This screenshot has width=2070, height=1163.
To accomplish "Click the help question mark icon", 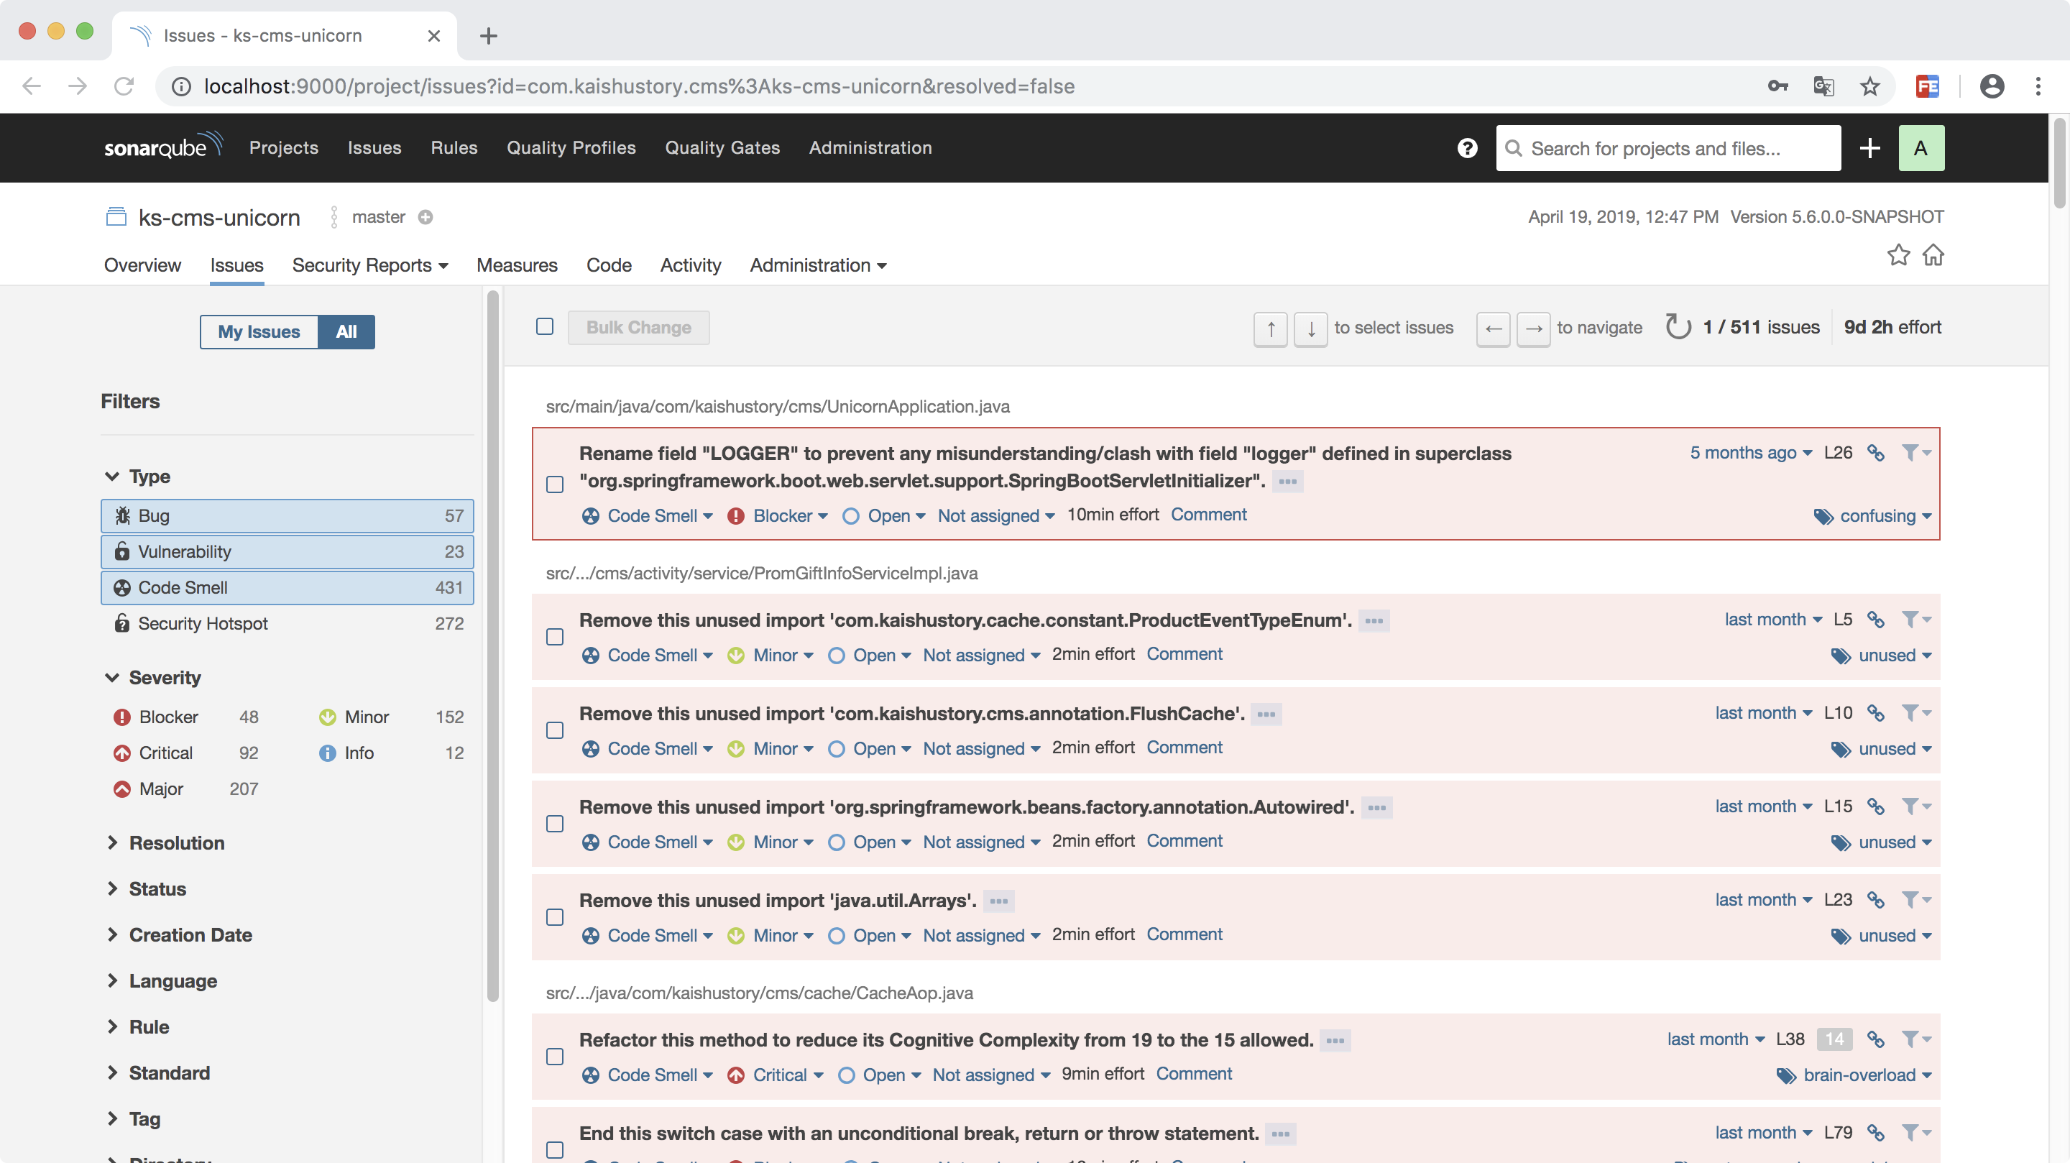I will coord(1466,148).
